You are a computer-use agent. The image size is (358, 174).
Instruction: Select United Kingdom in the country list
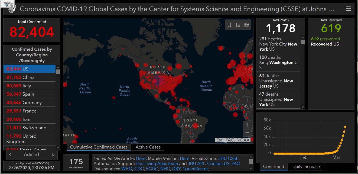[30, 139]
